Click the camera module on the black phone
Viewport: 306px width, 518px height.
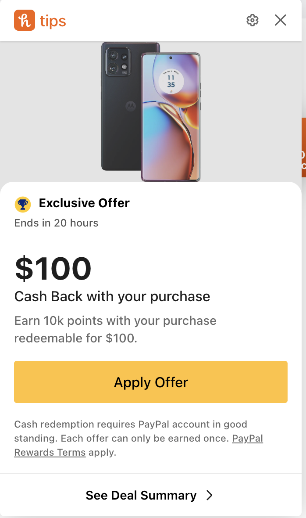pyautogui.click(x=118, y=62)
